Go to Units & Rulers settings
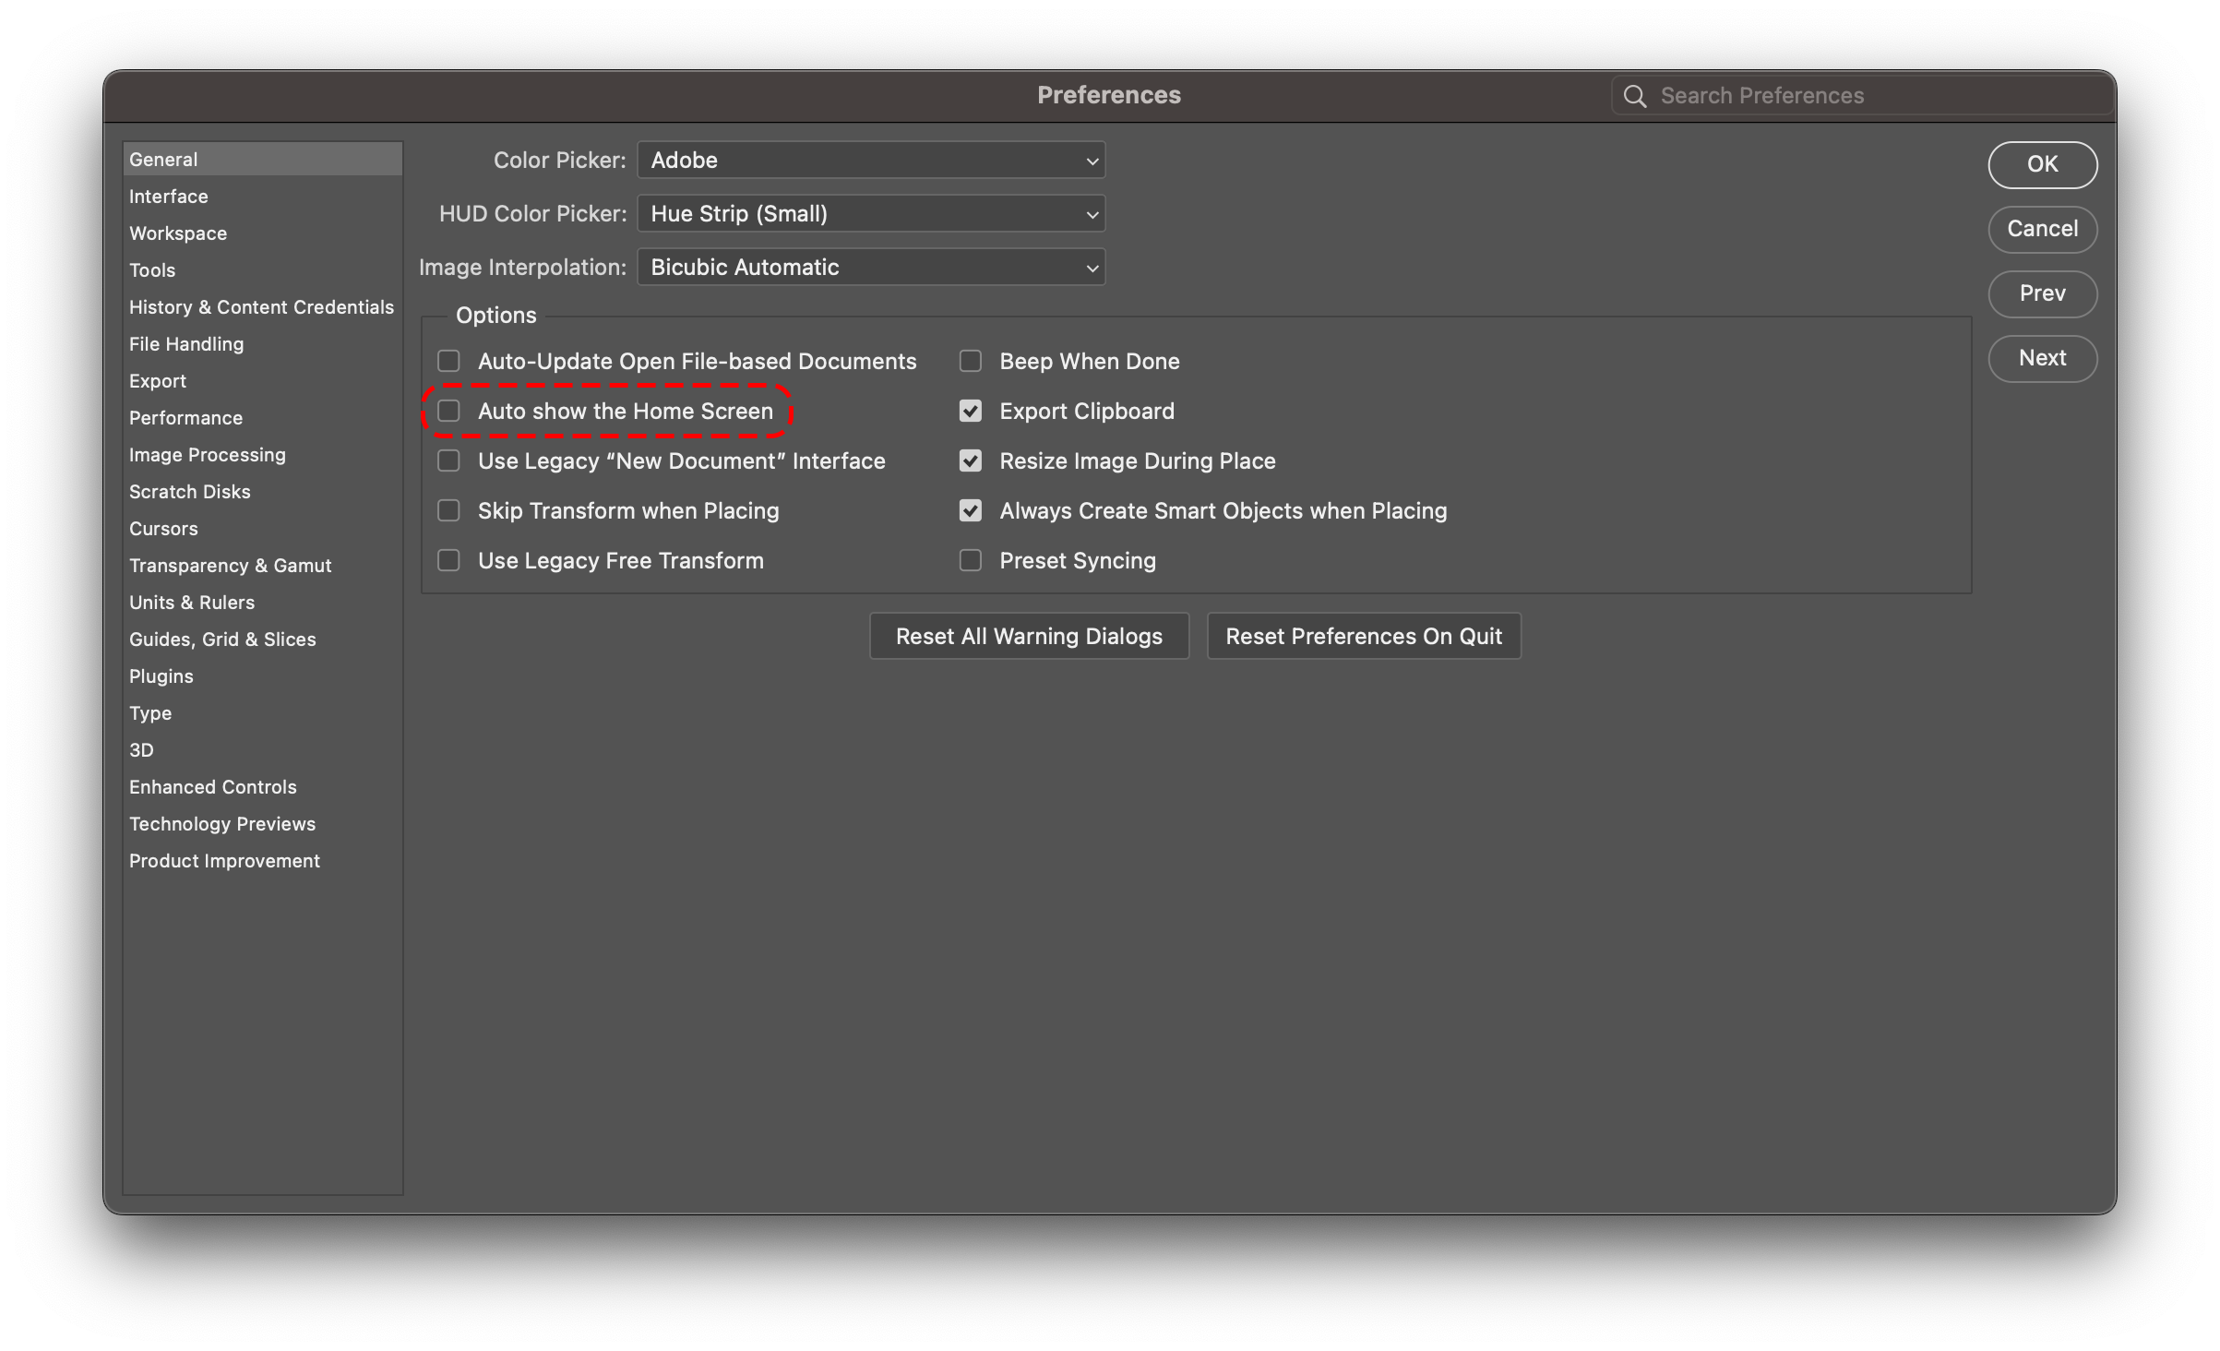The image size is (2220, 1351). [191, 603]
